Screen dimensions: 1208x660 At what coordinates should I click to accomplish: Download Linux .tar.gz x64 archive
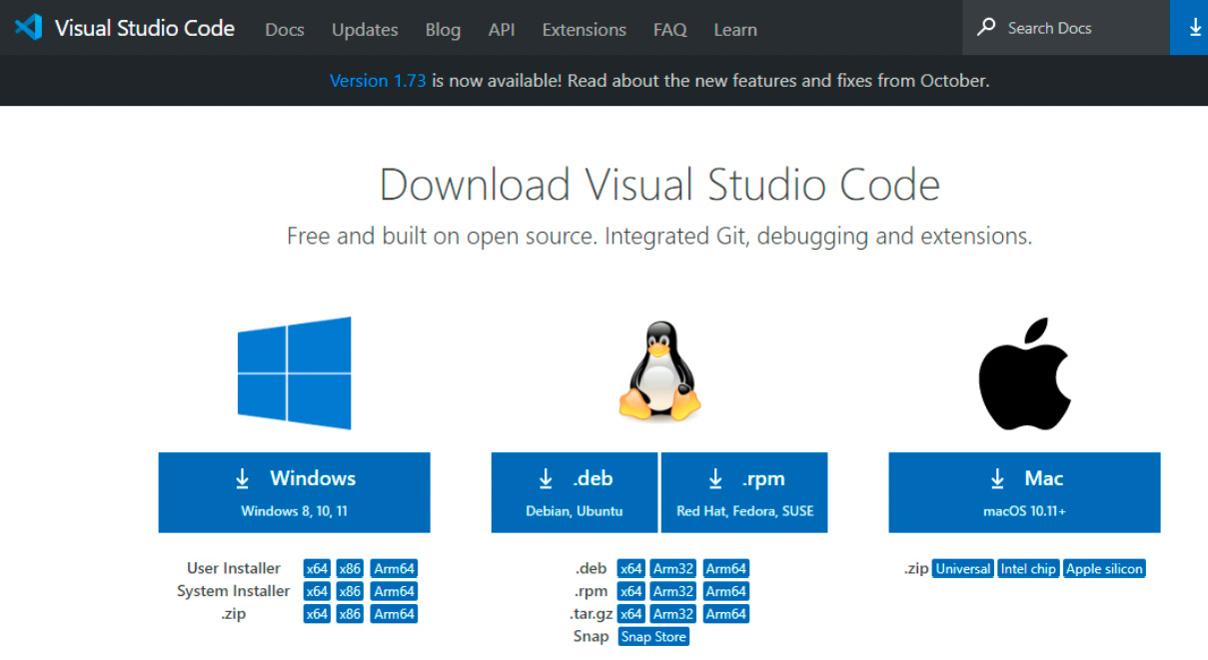point(631,614)
